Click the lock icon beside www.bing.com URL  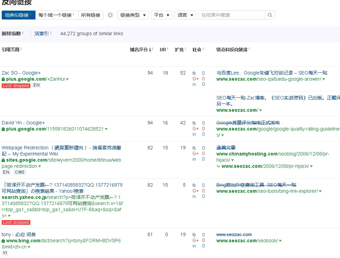click(3, 241)
